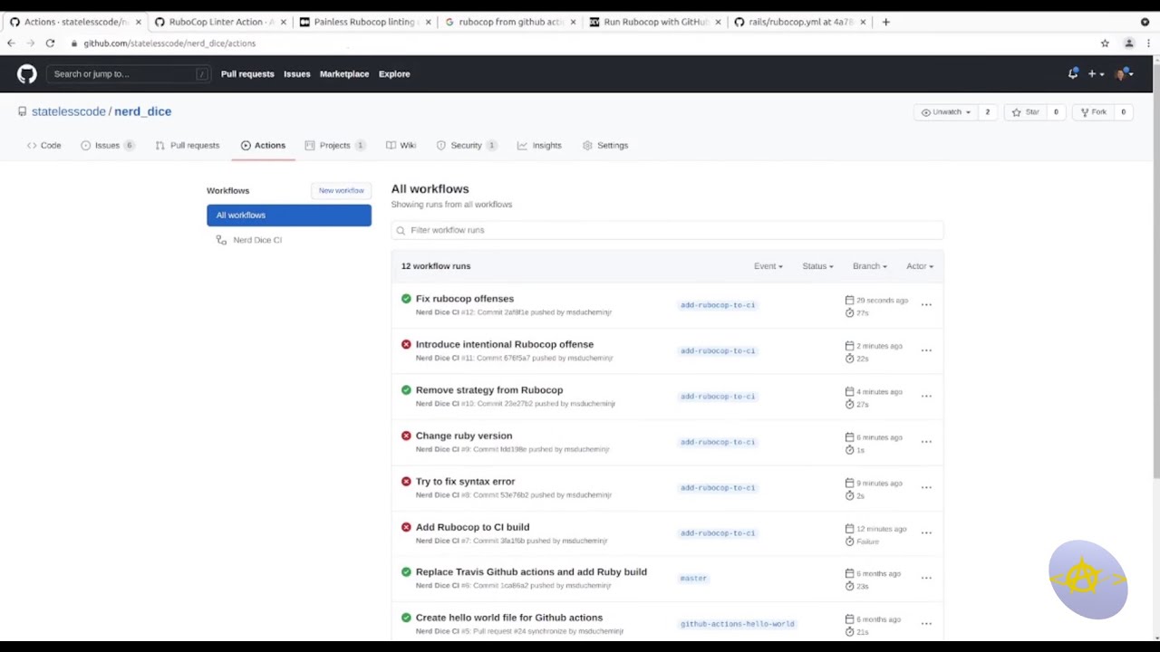Open Remove strategy from Rubocop run
1160x652 pixels.
click(488, 390)
